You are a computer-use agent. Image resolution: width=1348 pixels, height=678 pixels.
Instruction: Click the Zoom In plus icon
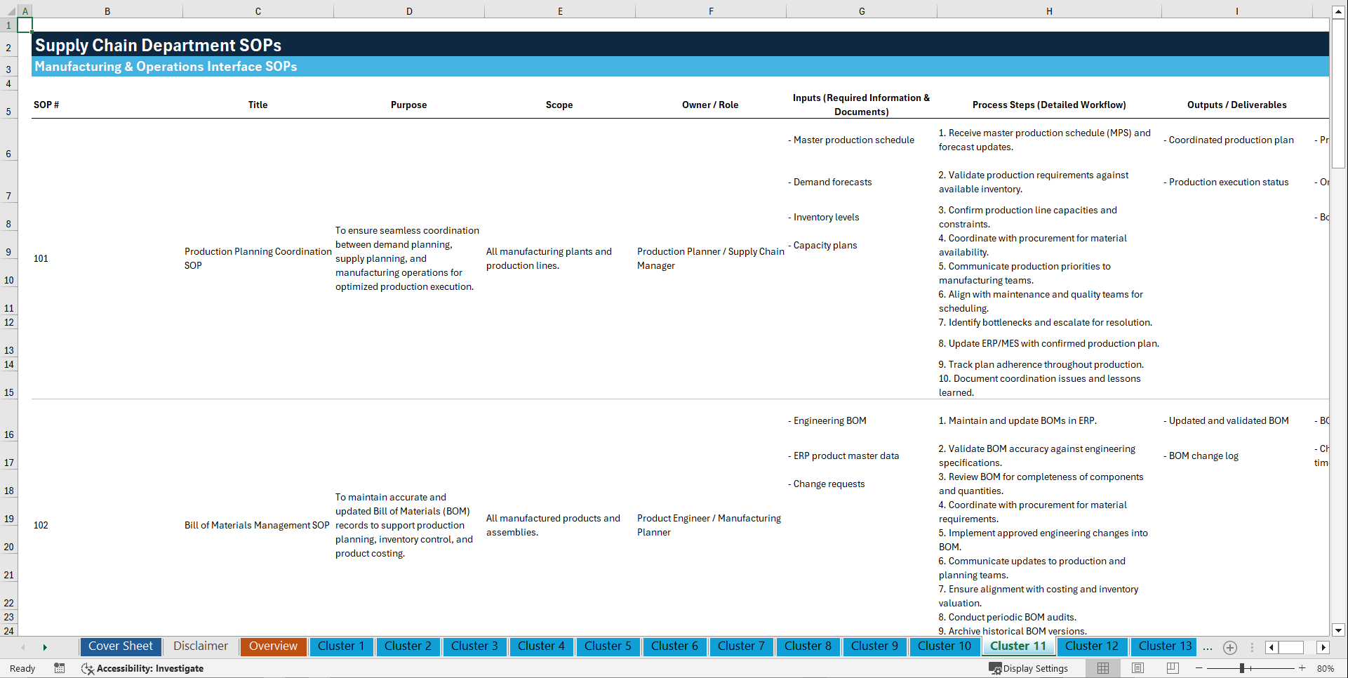(x=1302, y=668)
